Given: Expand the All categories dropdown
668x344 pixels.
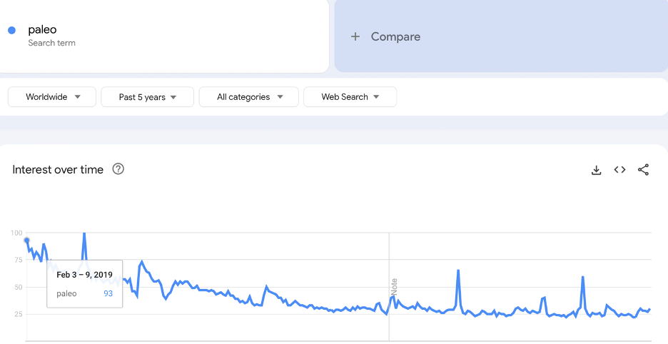Looking at the screenshot, I should [x=249, y=97].
